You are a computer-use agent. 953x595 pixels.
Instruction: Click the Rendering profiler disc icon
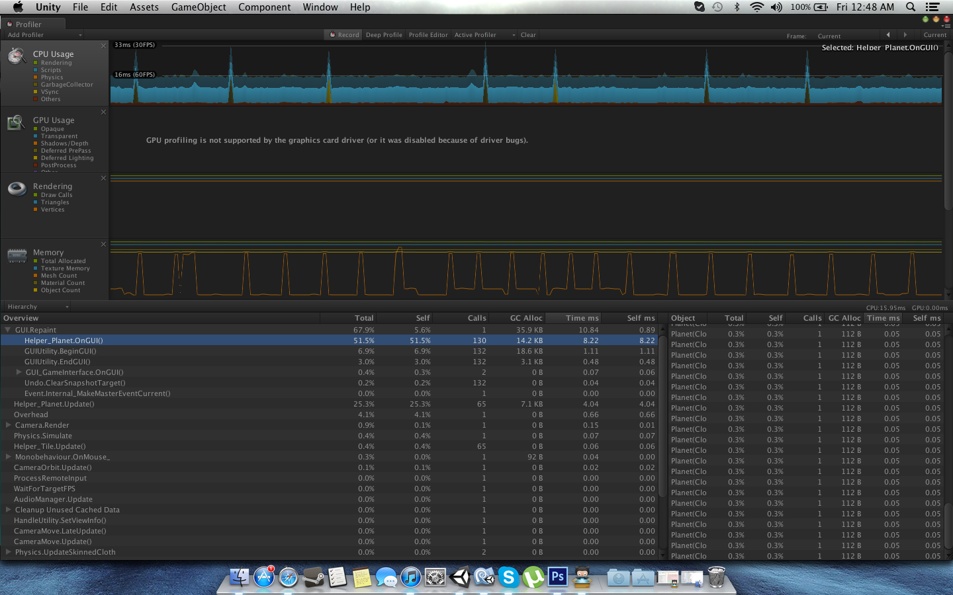pos(17,188)
